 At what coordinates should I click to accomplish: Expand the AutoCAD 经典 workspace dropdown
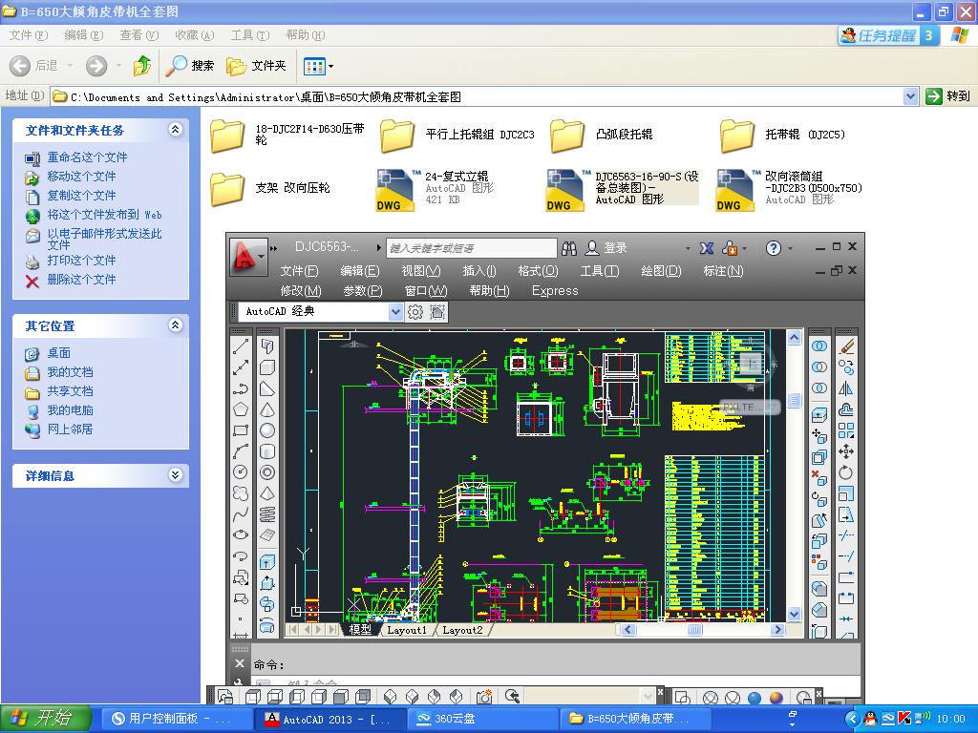click(395, 312)
